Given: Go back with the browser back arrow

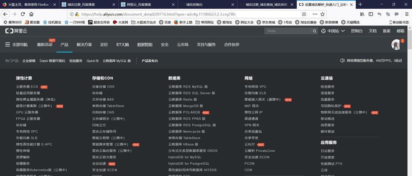Looking at the screenshot, I should (5, 14).
